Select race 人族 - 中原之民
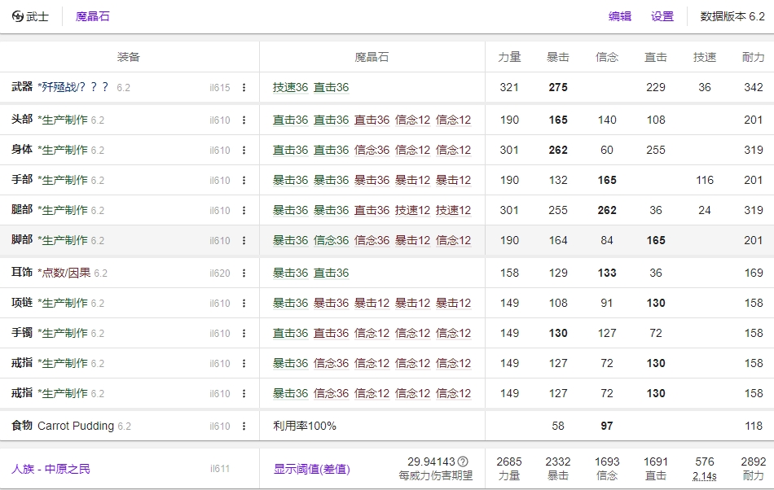 click(x=51, y=469)
